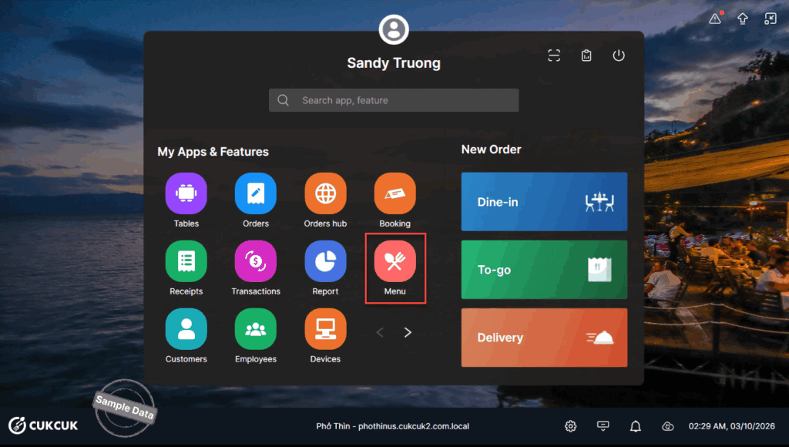Screen dimensions: 789x447
Task: Open the Orders app icon
Action: click(255, 193)
